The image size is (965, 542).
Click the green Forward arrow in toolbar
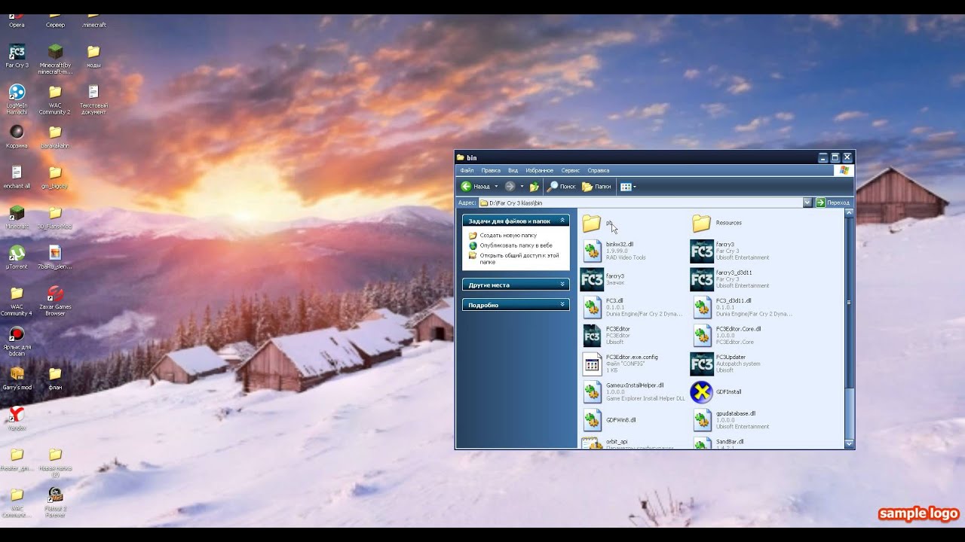[x=510, y=186]
